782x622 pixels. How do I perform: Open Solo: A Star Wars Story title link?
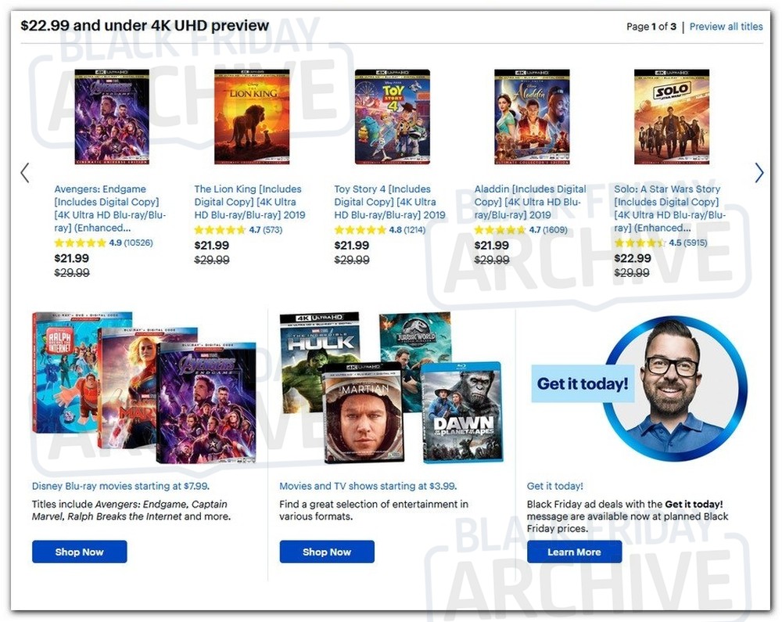pos(670,208)
